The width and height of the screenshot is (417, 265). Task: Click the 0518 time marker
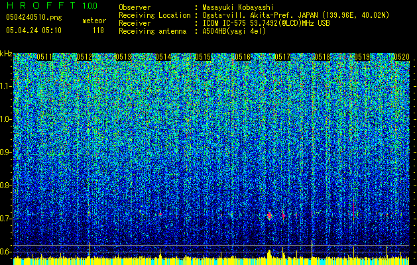click(322, 57)
